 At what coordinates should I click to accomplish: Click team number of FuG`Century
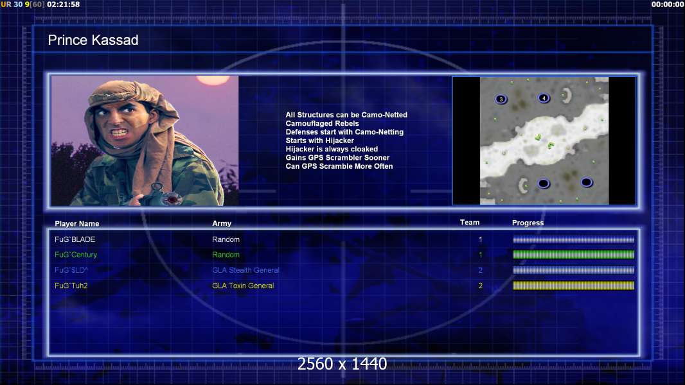point(480,255)
